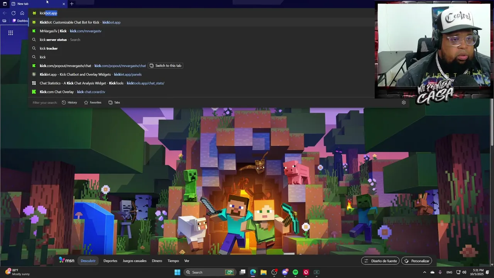Screen dimensions: 494x278
Task: Close the New tab browser tab
Action: pyautogui.click(x=64, y=4)
